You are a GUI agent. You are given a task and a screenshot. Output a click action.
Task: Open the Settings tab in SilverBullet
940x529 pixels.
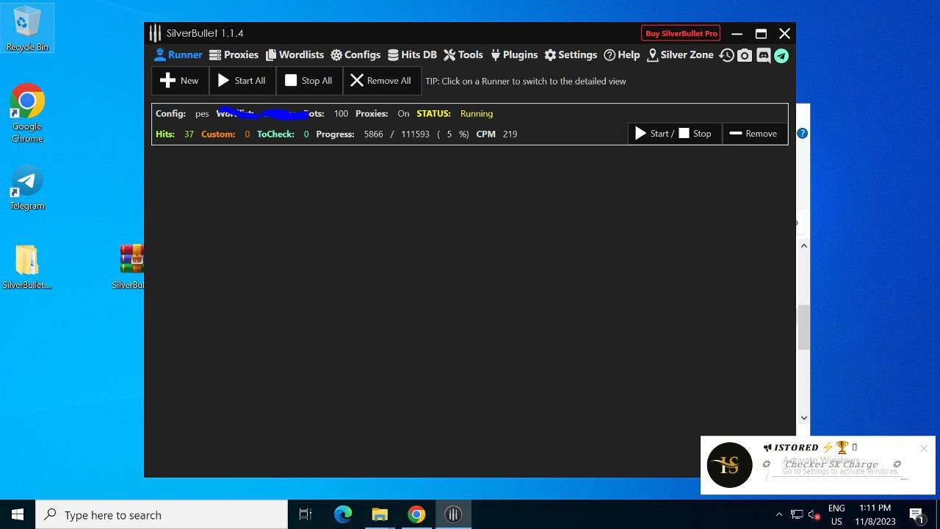coord(571,55)
